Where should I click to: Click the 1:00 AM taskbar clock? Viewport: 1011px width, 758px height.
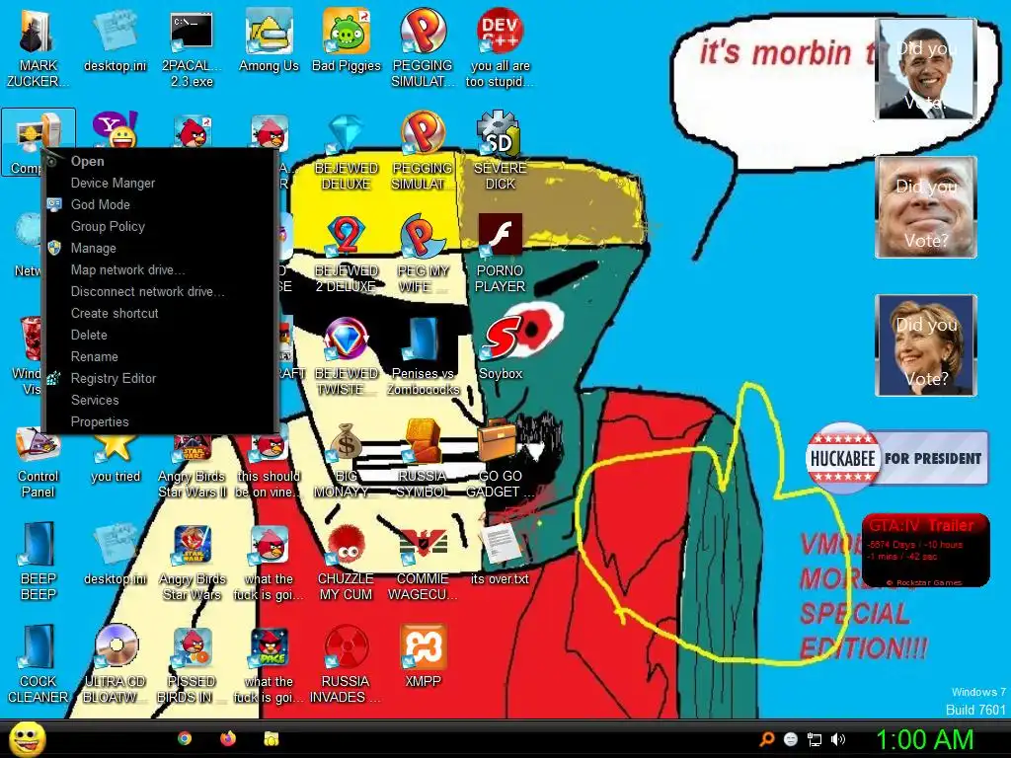[x=924, y=739]
